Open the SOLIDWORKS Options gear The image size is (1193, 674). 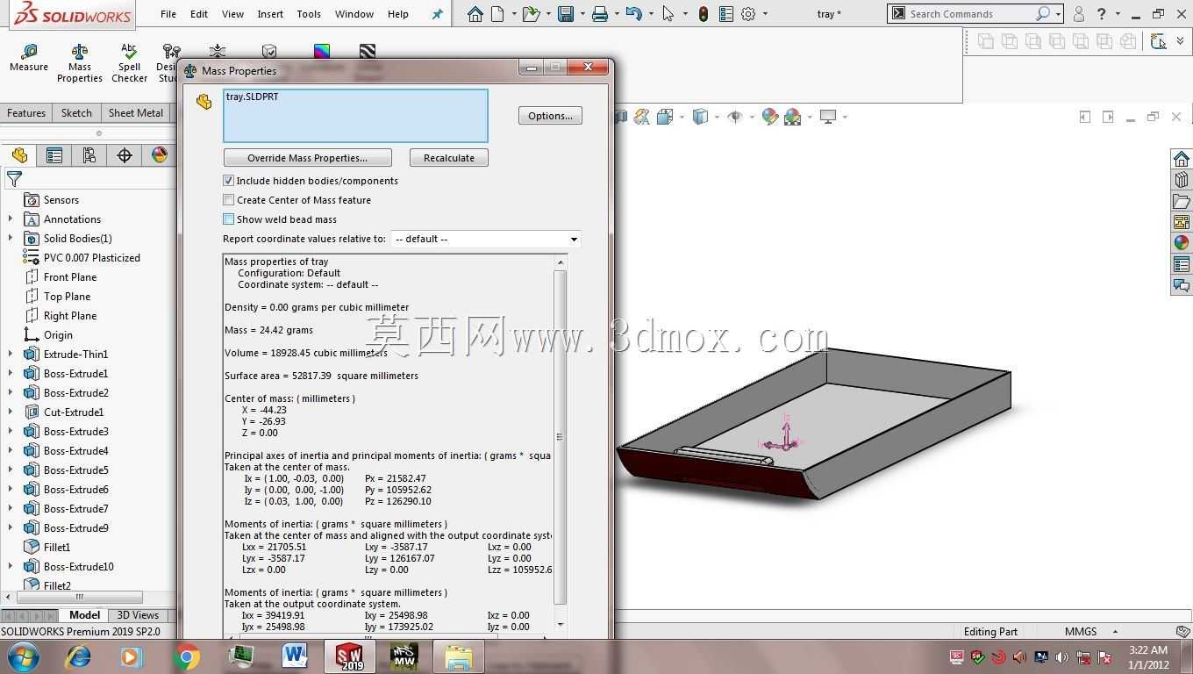(748, 14)
